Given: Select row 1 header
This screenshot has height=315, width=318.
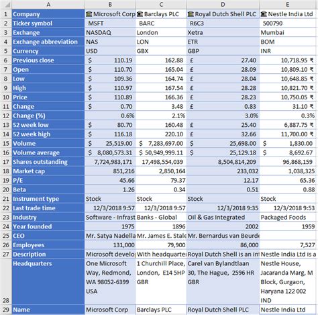Looking at the screenshot, I should point(6,14).
